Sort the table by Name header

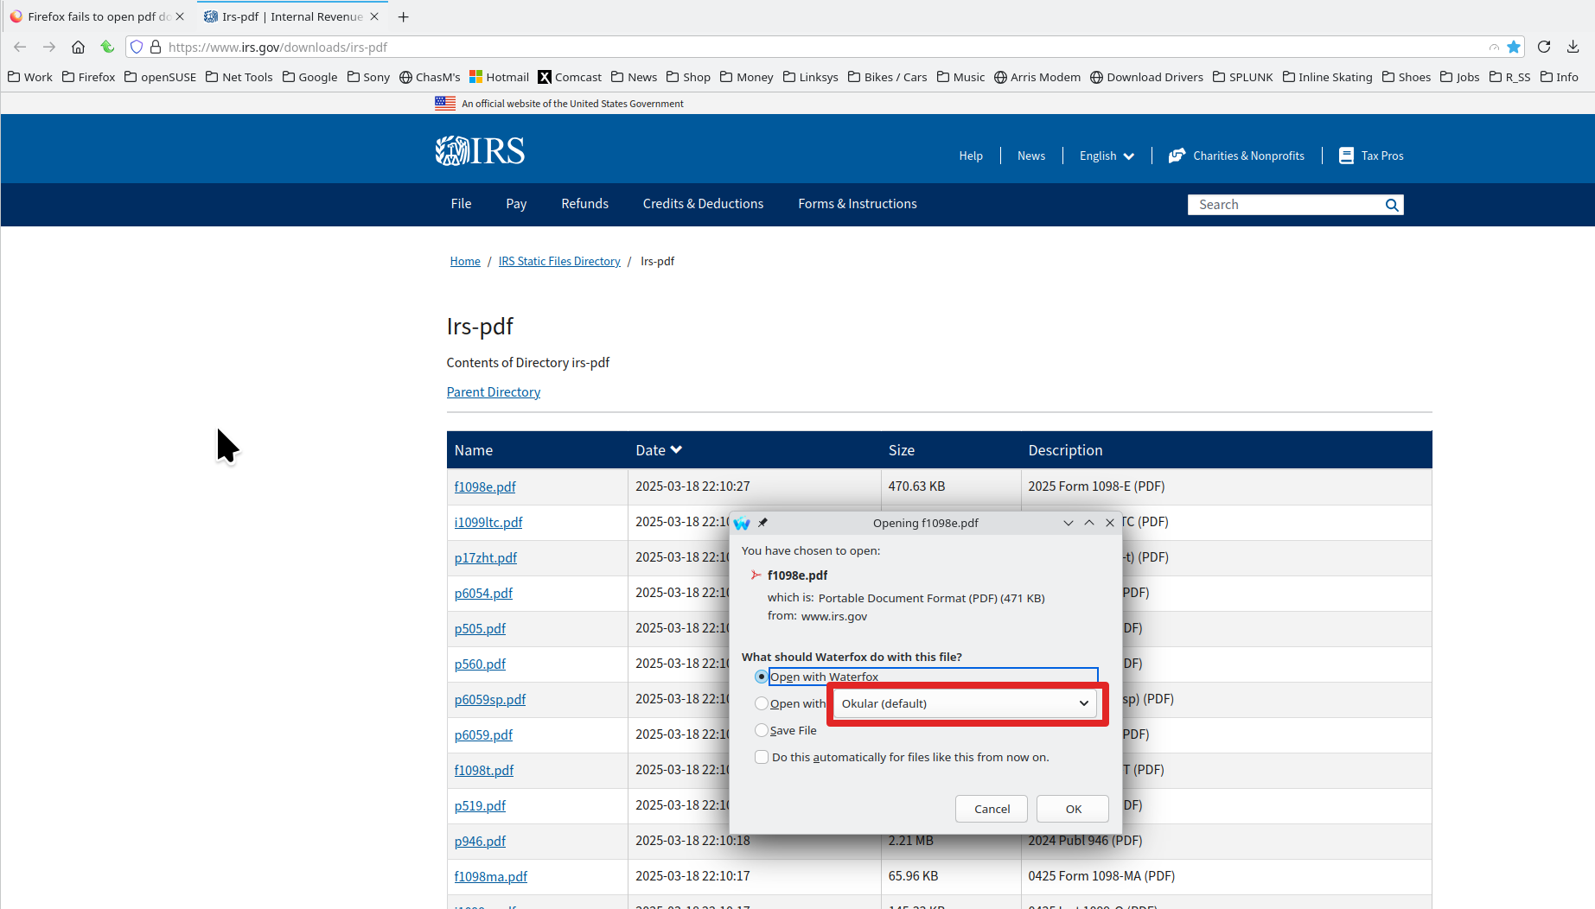474,450
